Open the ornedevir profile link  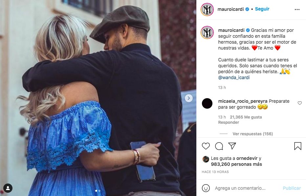[247, 158]
